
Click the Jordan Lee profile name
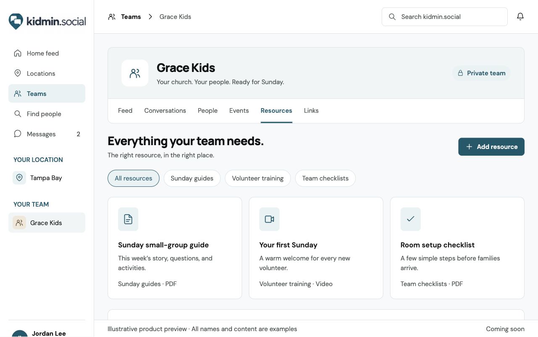pos(49,334)
